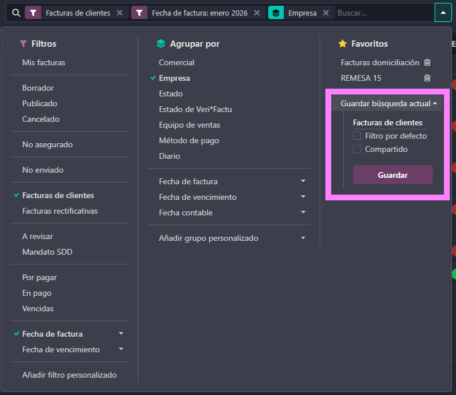Viewport: 456px width, 395px height.
Task: Click funnel icon on Facturas de clientes chip
Action: [x=34, y=13]
